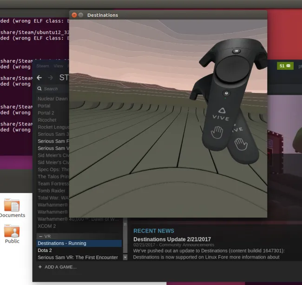The width and height of the screenshot is (302, 285).
Task: Select Rocket League in the game list
Action: 53,127
